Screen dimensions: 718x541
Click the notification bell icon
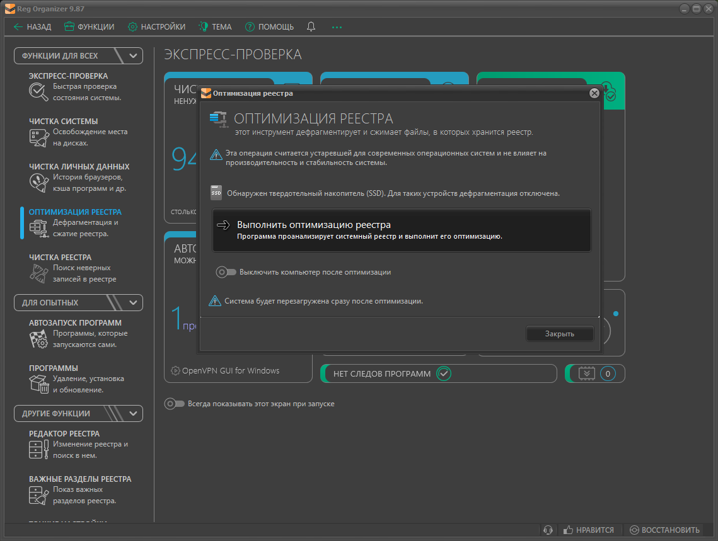coord(311,27)
